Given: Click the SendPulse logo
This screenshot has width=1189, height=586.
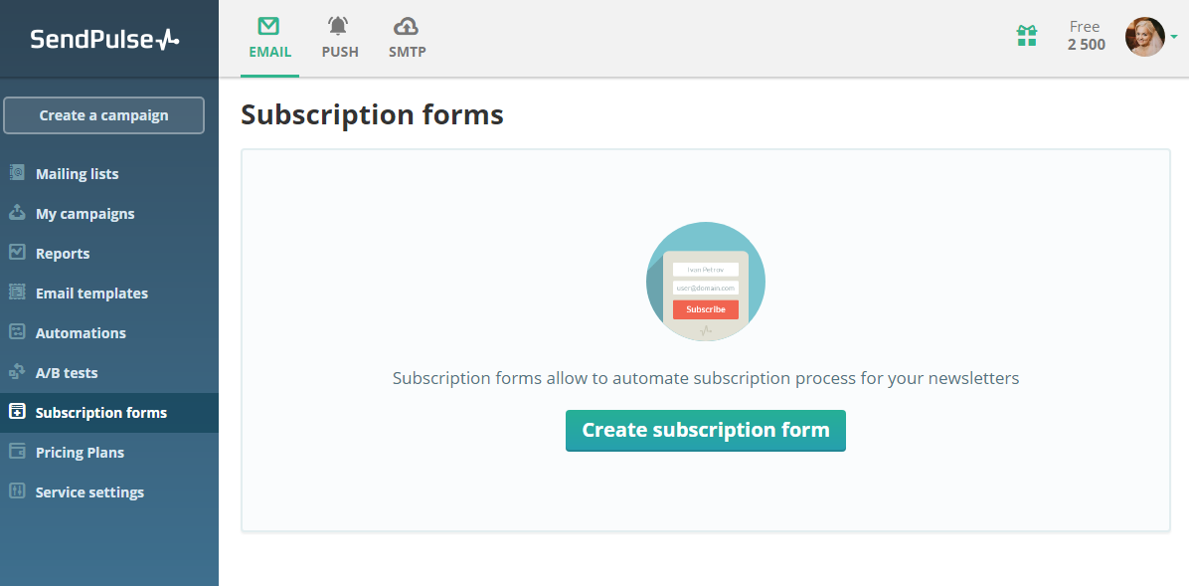Looking at the screenshot, I should [x=104, y=39].
